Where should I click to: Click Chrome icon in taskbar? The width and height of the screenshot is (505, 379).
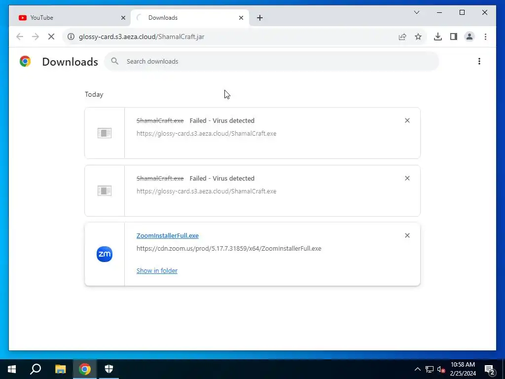tap(85, 369)
